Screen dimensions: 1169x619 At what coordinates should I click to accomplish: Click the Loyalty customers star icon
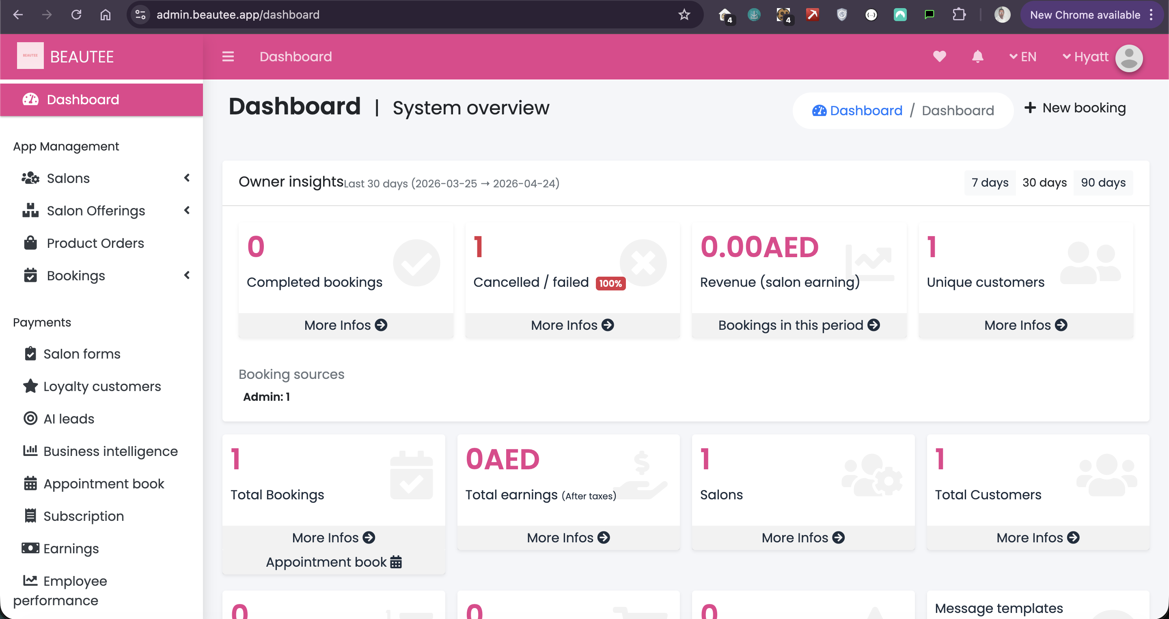30,386
